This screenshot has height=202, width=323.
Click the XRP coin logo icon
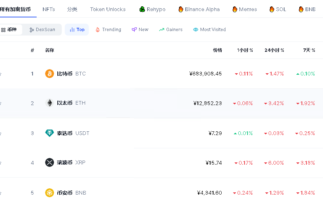pyautogui.click(x=50, y=162)
